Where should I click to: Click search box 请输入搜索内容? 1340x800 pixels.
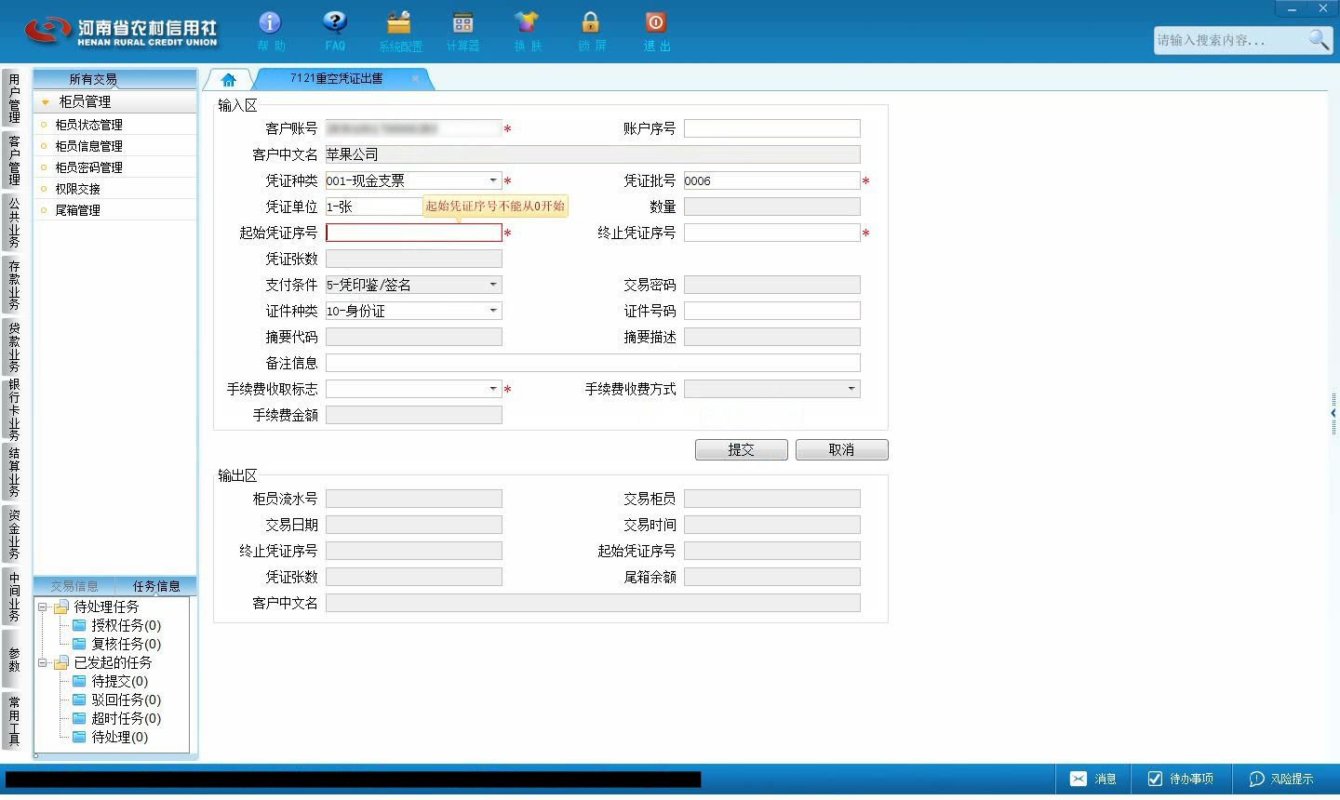[1230, 40]
